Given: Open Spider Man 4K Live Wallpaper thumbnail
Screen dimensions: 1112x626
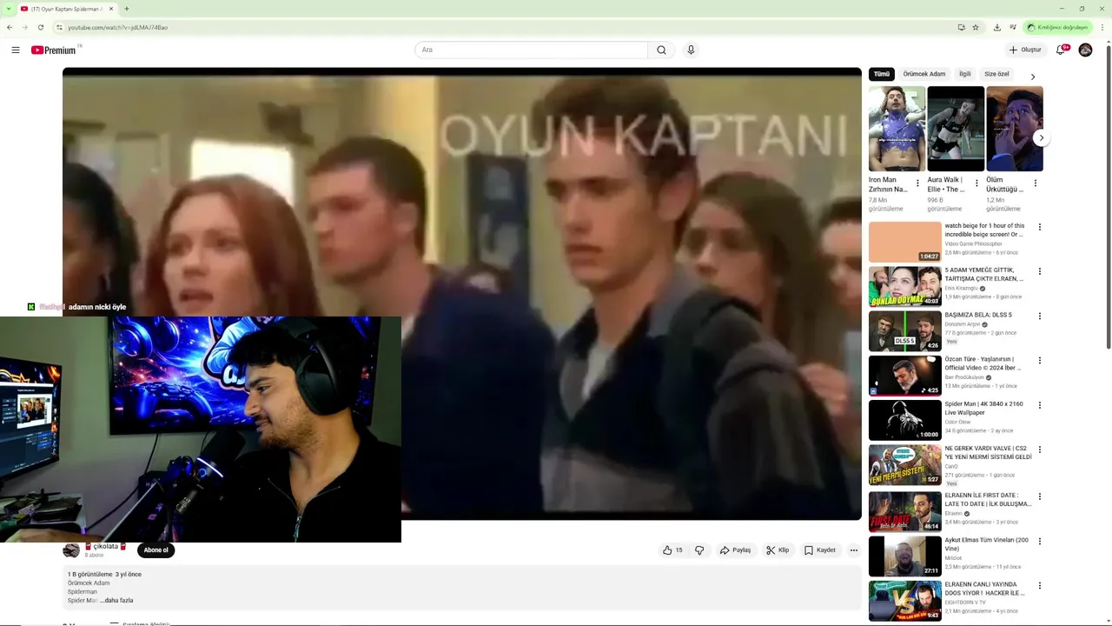Looking at the screenshot, I should pyautogui.click(x=905, y=420).
